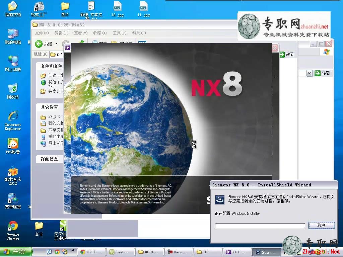Launch Google Chrome from the desktop
Viewport: 343px width, 257px height.
[x=13, y=231]
